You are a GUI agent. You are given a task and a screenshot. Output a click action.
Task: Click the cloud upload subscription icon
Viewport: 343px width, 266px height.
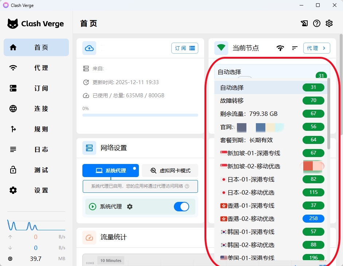pyautogui.click(x=89, y=48)
